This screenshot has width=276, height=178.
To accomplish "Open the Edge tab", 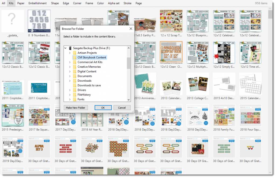I will [x=66, y=3].
